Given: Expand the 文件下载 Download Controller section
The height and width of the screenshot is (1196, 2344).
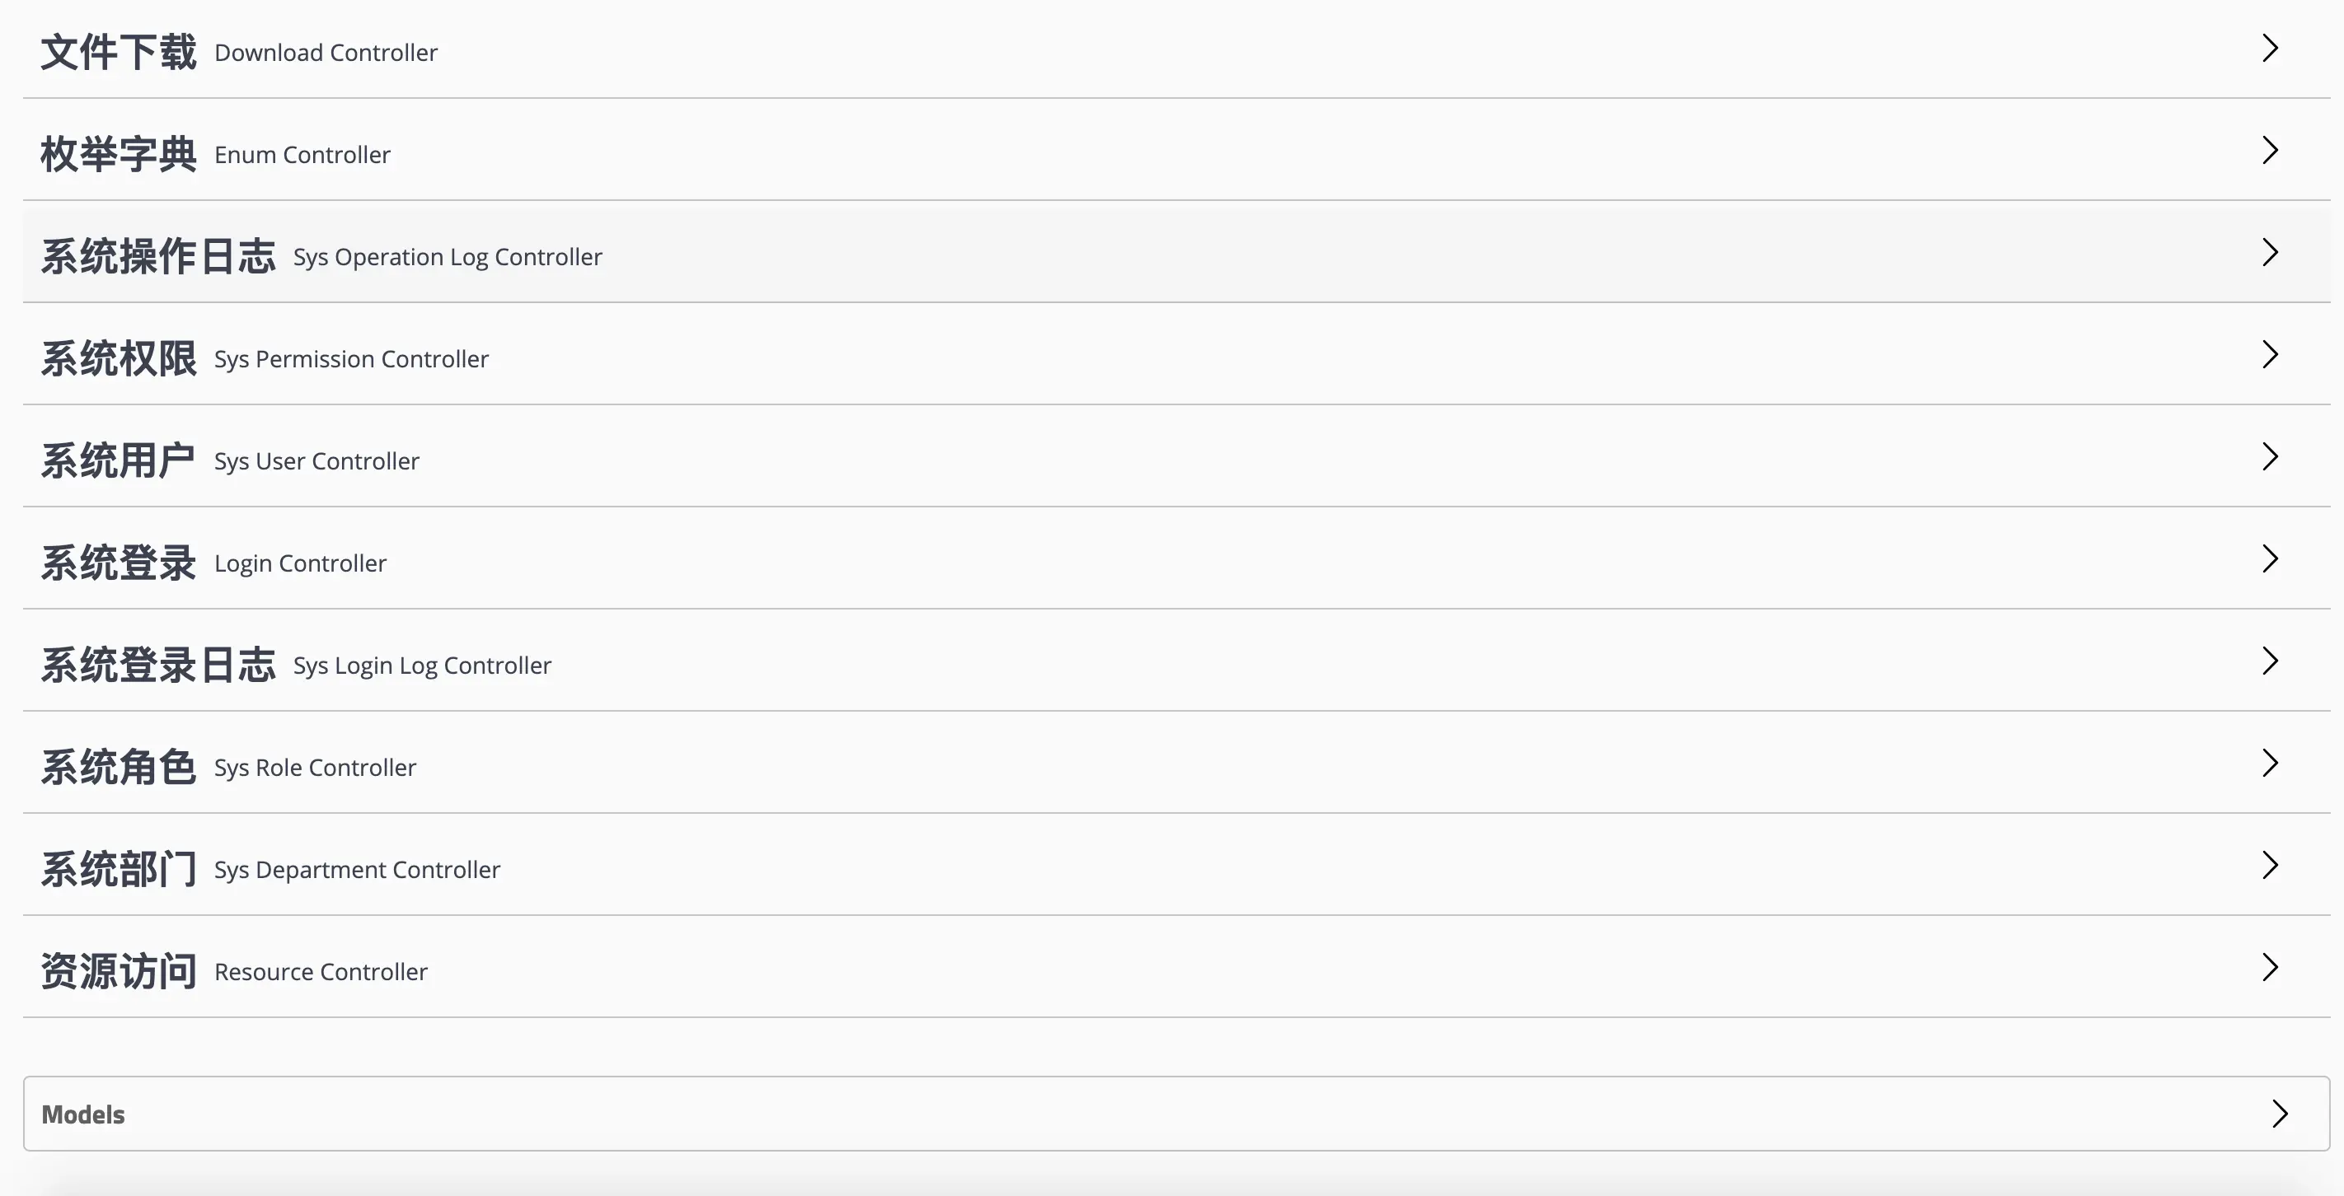Looking at the screenshot, I should 2269,49.
